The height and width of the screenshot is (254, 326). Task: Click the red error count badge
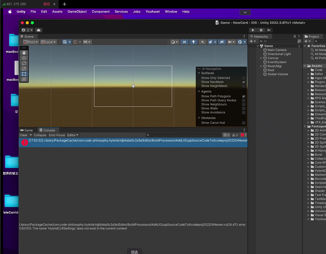tap(243, 135)
